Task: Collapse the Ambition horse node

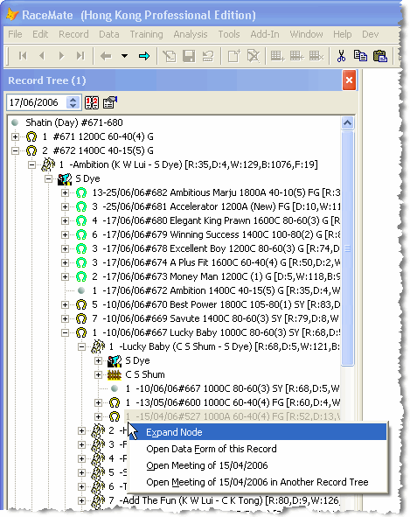Action: pos(32,164)
